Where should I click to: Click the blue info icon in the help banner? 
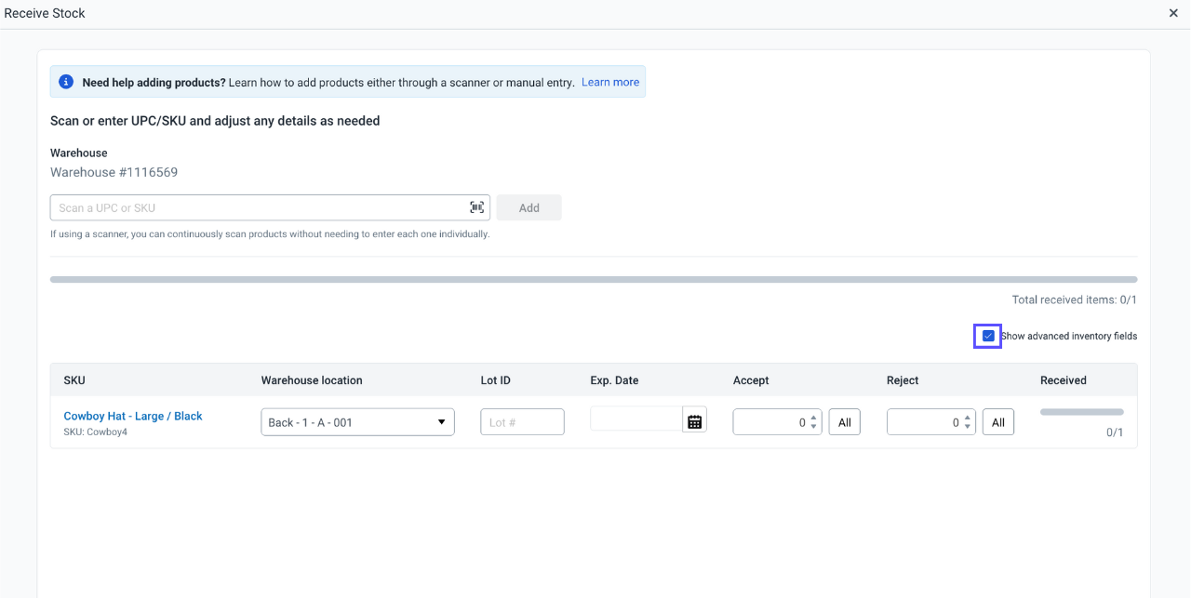pos(65,81)
